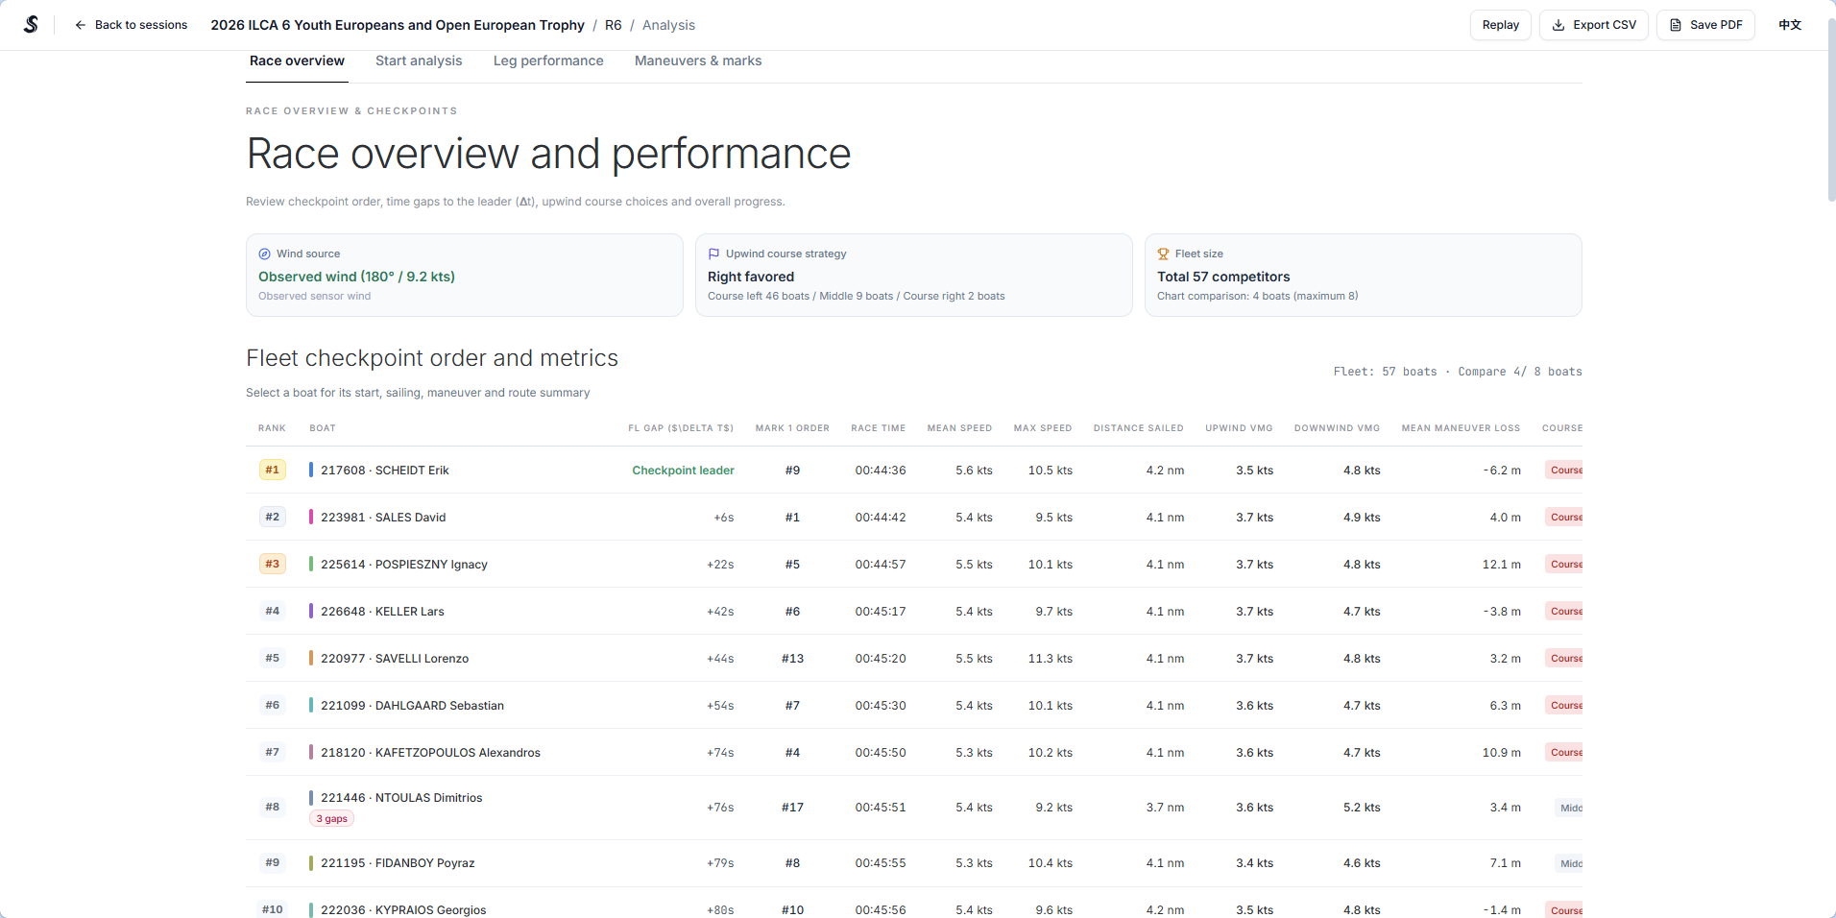Click the Total 57 competitors text
This screenshot has height=918, width=1836.
[x=1223, y=277]
